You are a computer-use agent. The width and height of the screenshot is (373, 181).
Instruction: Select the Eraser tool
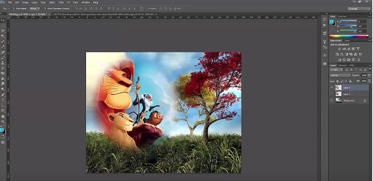coord(3,73)
